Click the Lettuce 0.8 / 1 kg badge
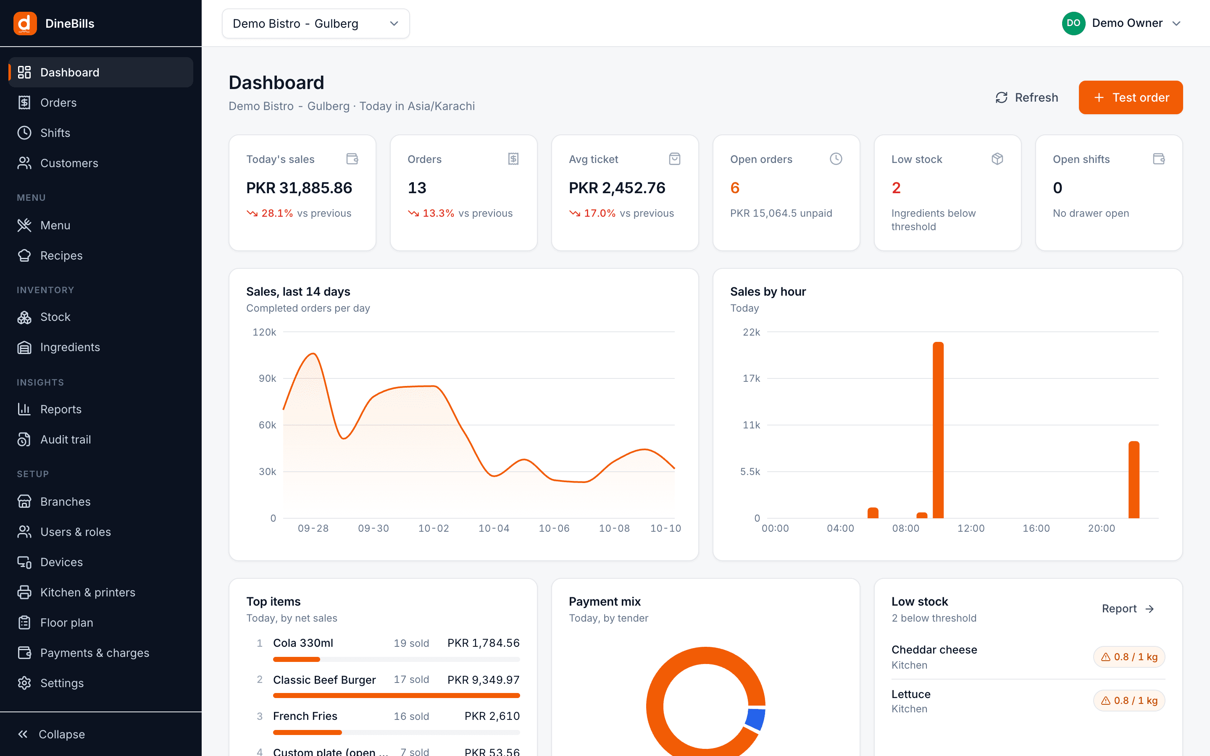Screen dimensions: 1210x756 pyautogui.click(x=1129, y=701)
